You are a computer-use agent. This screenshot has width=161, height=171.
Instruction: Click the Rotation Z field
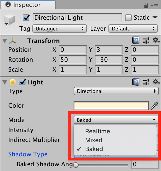(145, 60)
